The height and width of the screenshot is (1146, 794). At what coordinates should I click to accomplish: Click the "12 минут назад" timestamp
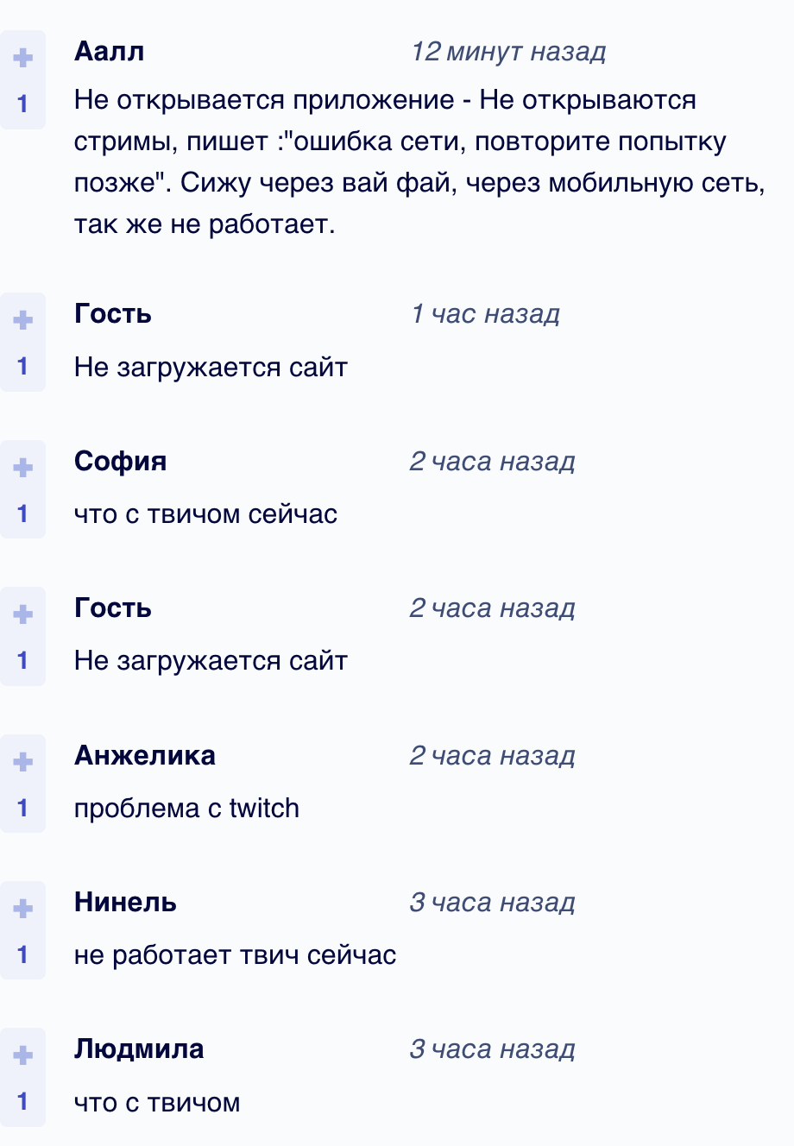pyautogui.click(x=508, y=52)
